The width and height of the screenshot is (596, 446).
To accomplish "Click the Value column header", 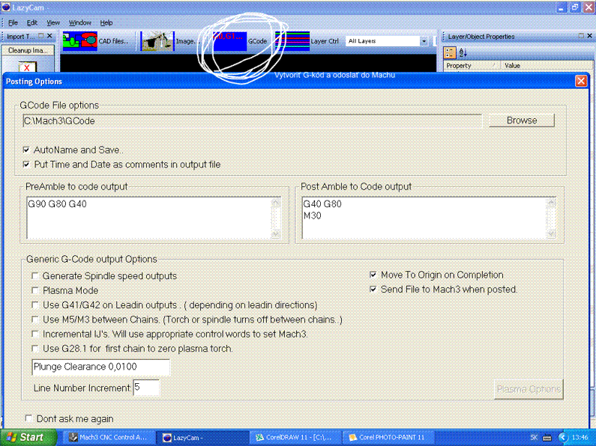I will click(x=547, y=66).
